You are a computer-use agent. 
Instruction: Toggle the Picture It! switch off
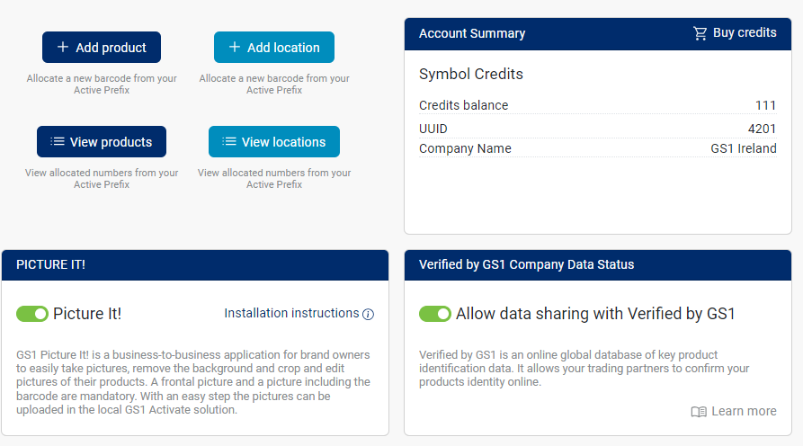pos(32,314)
